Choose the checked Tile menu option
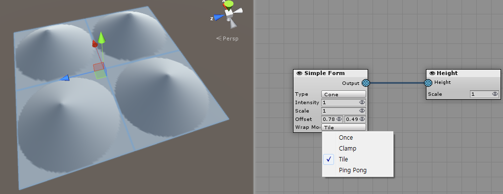The height and width of the screenshot is (194, 503). pos(358,159)
